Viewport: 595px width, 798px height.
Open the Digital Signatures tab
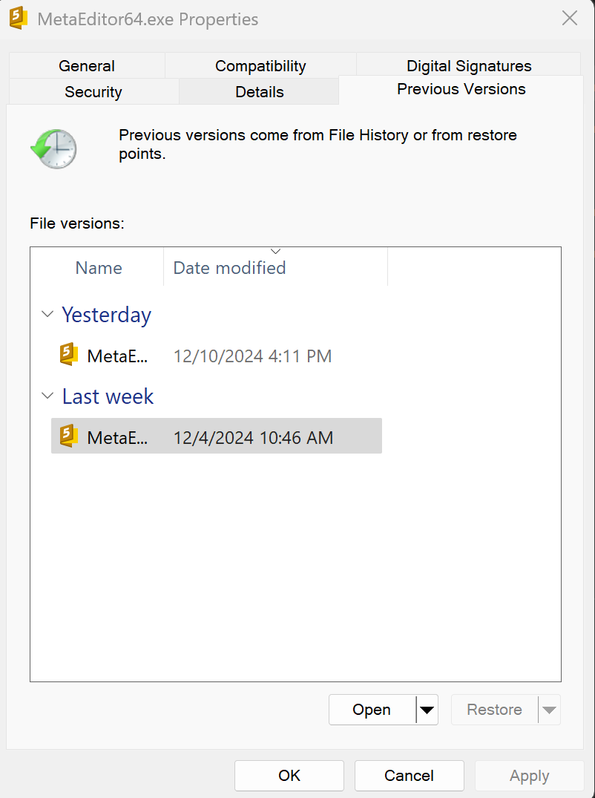click(468, 65)
